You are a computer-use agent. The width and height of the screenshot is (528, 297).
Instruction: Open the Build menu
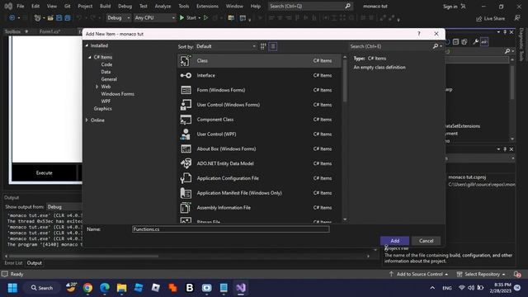click(x=105, y=6)
